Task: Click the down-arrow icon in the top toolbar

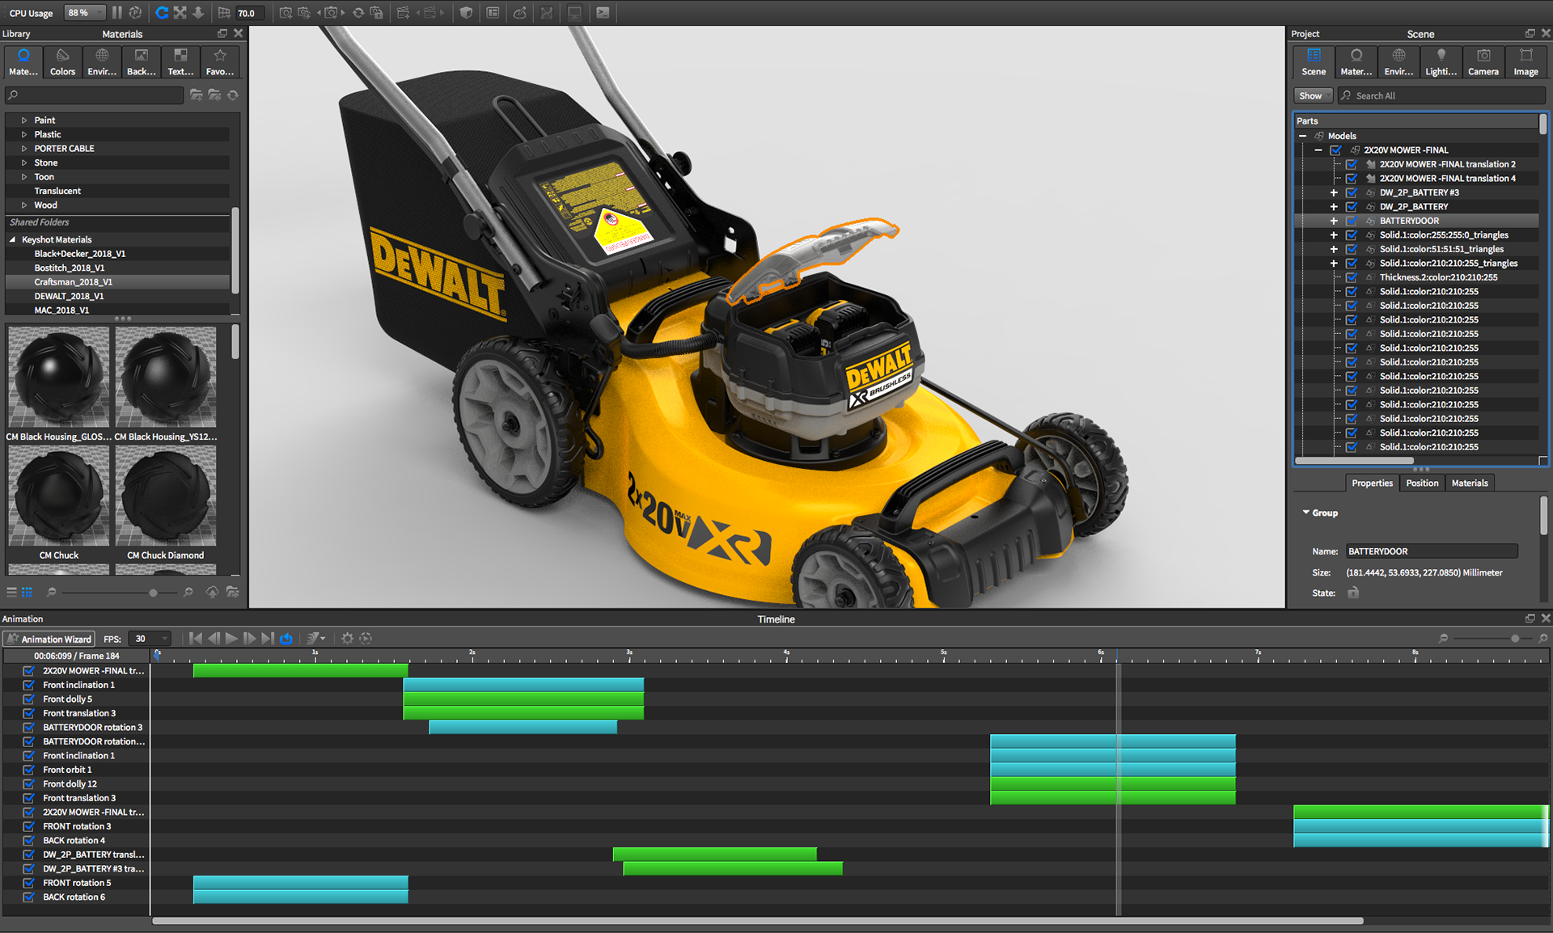Action: [x=198, y=13]
